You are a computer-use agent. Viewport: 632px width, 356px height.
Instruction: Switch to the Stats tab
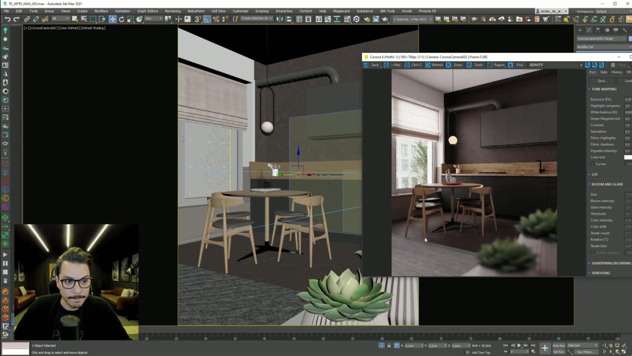604,72
